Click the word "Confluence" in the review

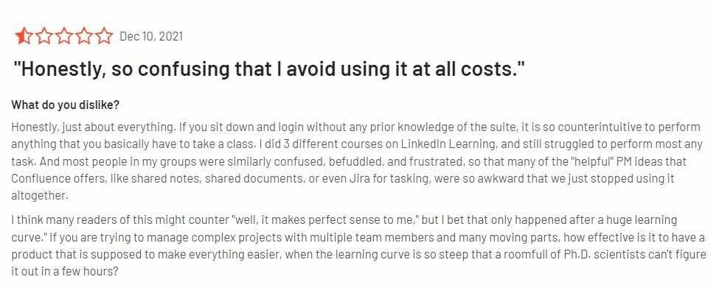tap(37, 179)
